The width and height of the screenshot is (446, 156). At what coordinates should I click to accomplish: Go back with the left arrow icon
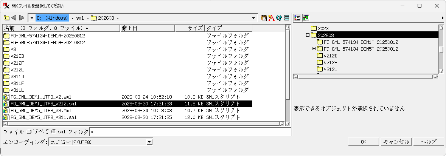click(14, 18)
